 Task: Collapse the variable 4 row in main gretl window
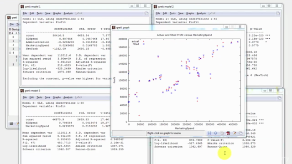(x=10, y=53)
